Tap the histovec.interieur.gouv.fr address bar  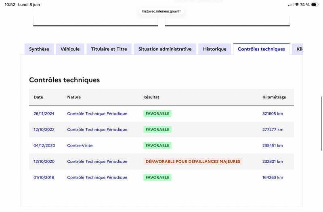(161, 11)
